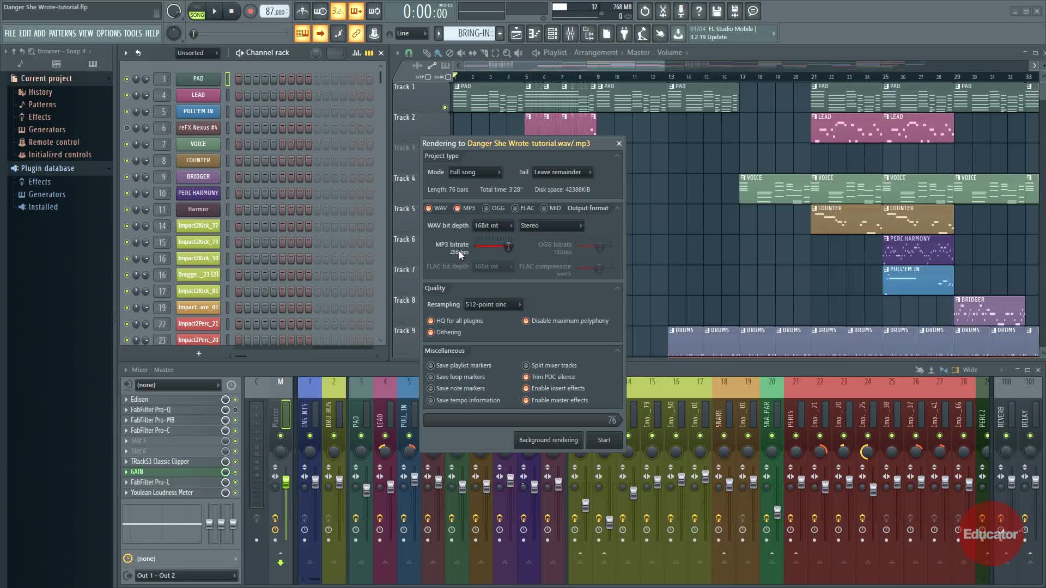Screen dimensions: 1046x588
Task: Open the mixer view icon
Action: click(570, 34)
